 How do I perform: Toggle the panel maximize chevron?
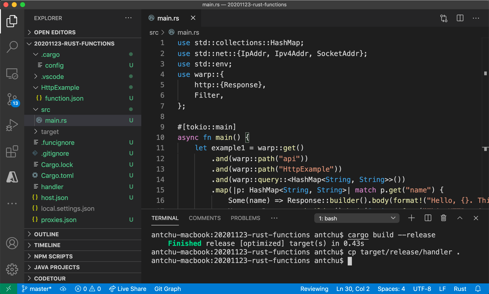[460, 218]
